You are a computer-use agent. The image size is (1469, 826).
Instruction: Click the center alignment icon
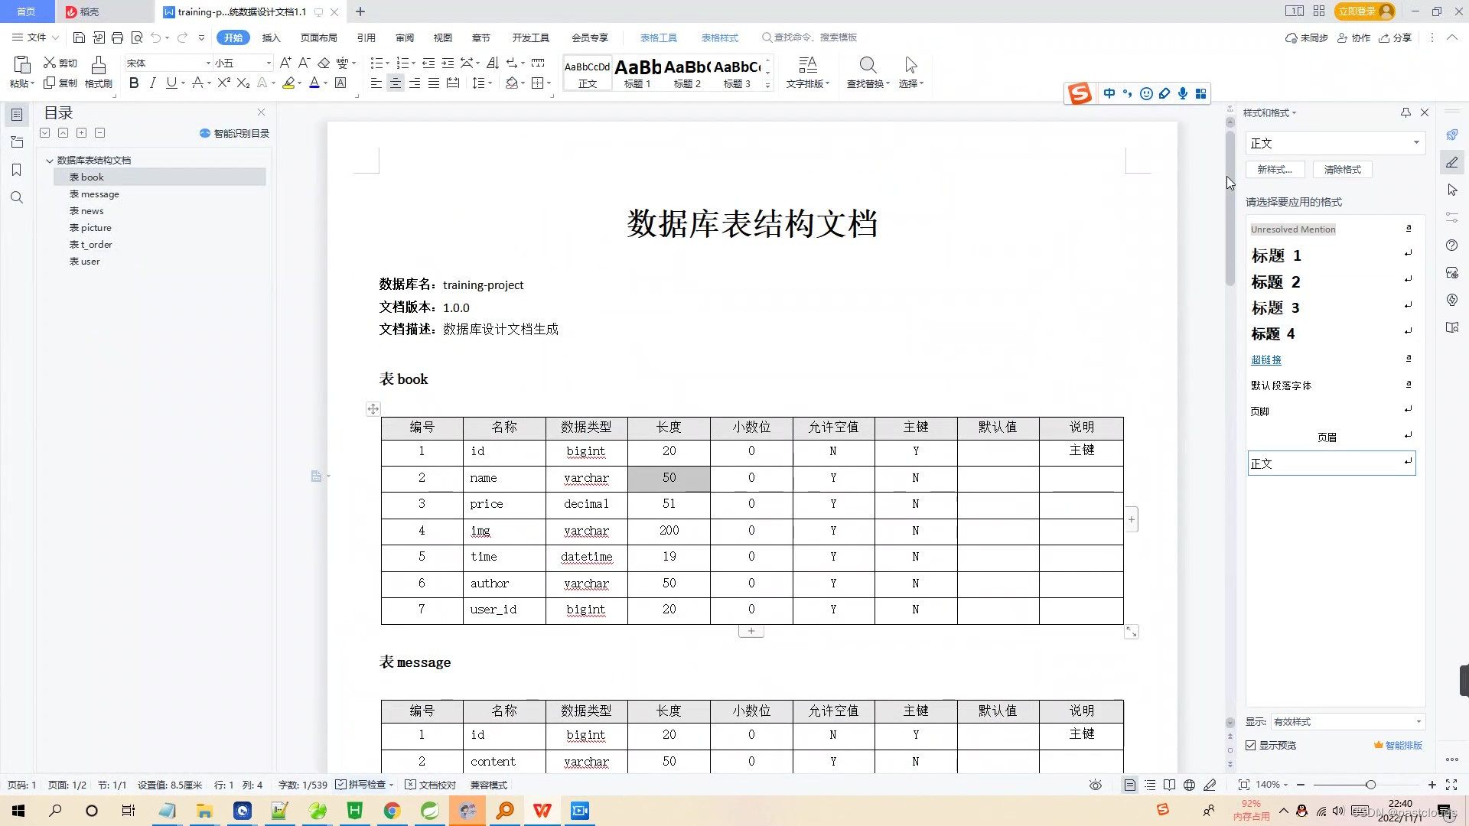[395, 83]
